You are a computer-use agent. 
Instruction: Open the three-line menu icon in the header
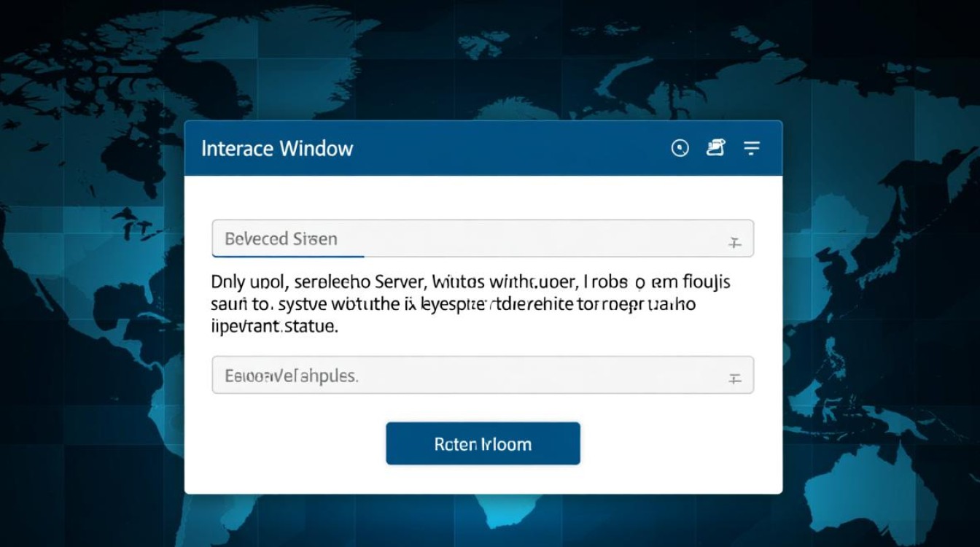click(x=752, y=149)
